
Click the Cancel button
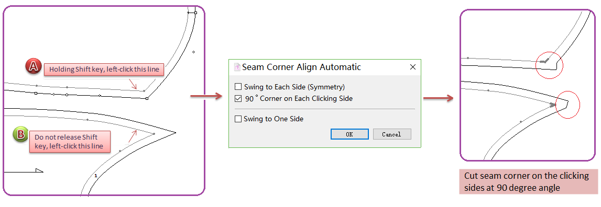392,134
